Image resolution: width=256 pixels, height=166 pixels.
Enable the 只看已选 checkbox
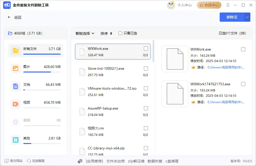(120, 33)
